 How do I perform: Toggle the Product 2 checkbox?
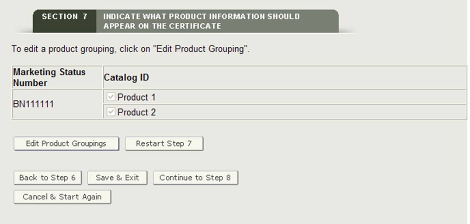[x=111, y=112]
